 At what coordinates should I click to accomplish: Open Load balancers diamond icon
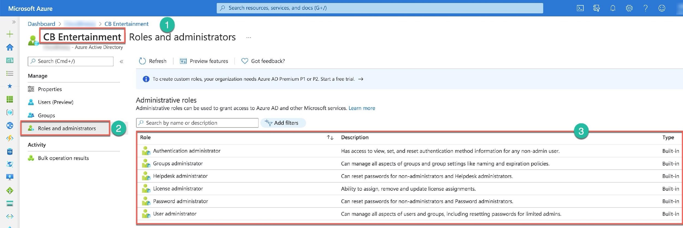tap(10, 190)
